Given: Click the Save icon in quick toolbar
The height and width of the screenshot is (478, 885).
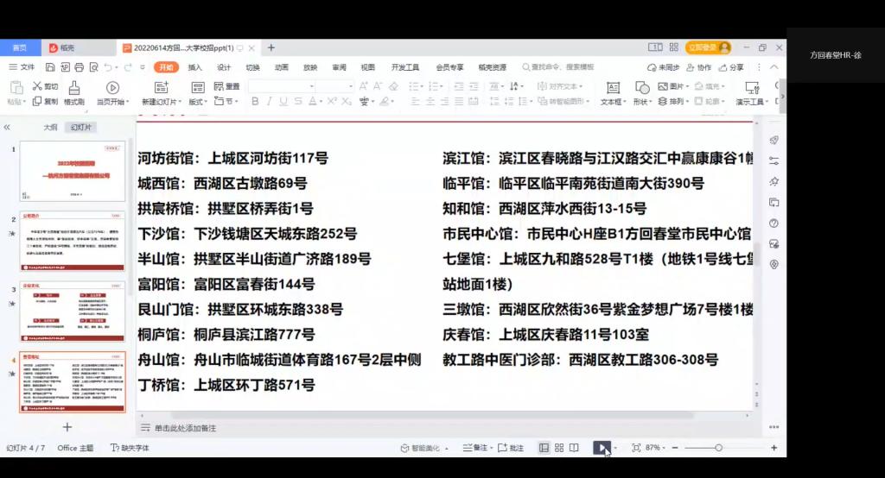Looking at the screenshot, I should pos(49,67).
